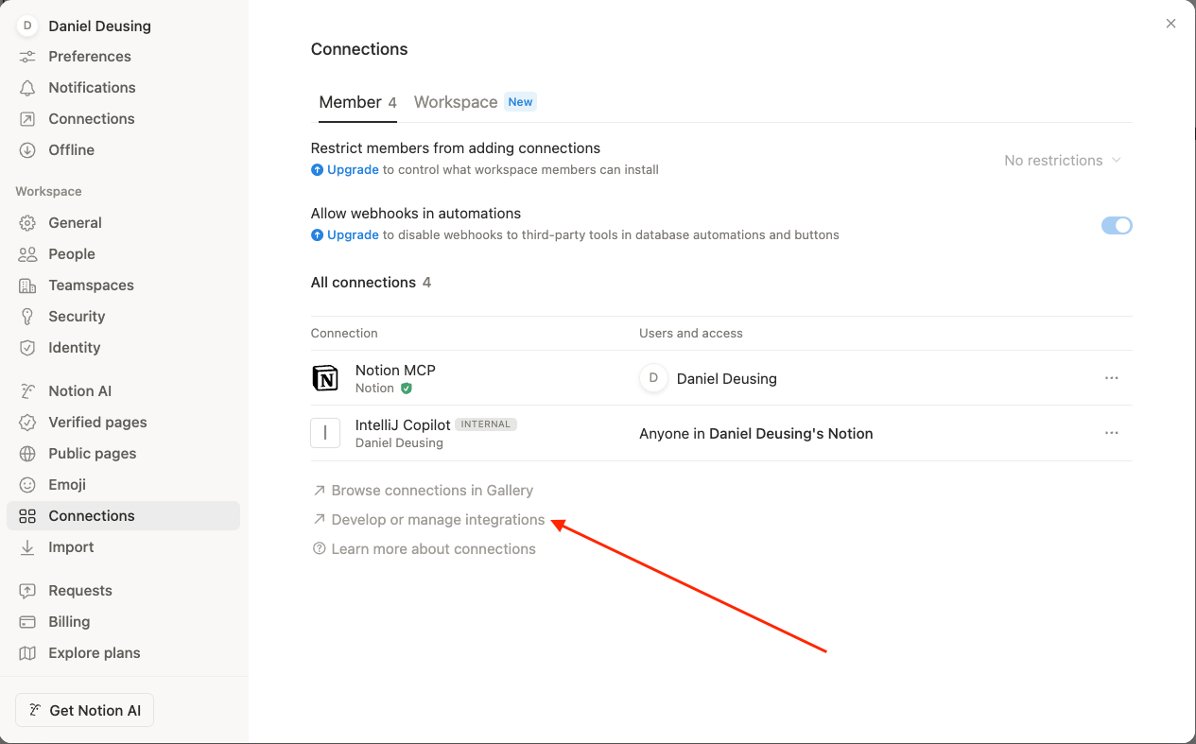The width and height of the screenshot is (1196, 744).
Task: Click the All connections 4 heading
Action: (x=371, y=283)
